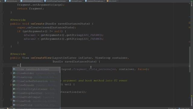Pick ViewDropHandler in autocomplete popup

pyautogui.click(x=36, y=93)
